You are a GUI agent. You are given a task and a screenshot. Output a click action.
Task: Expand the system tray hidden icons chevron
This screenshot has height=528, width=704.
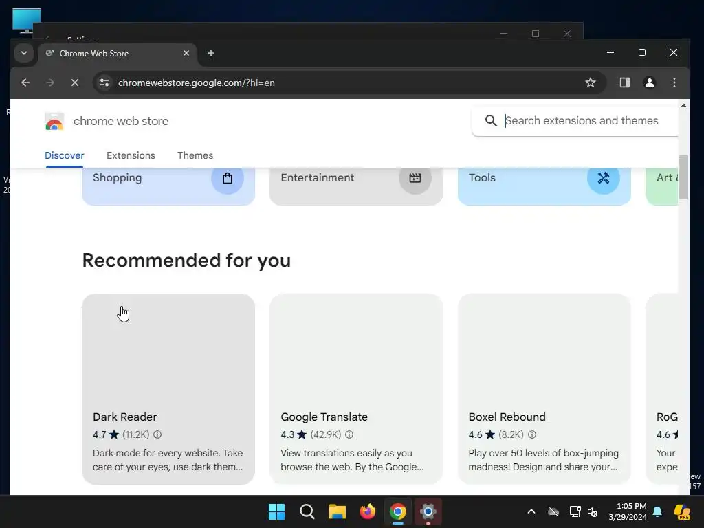pos(531,511)
